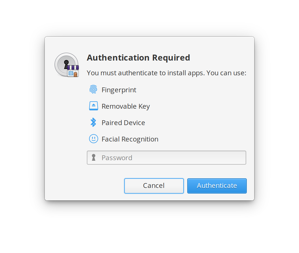This screenshot has height=253, width=299.
Task: Choose the Fingerprint authentication option
Action: (x=119, y=90)
